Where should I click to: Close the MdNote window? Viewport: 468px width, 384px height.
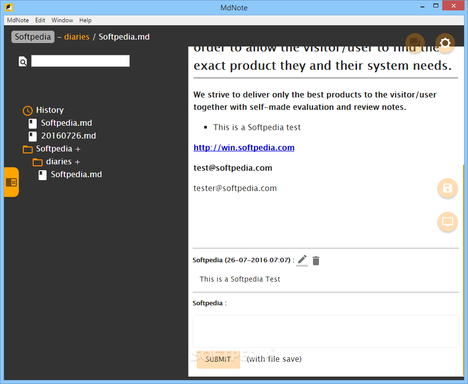(453, 5)
